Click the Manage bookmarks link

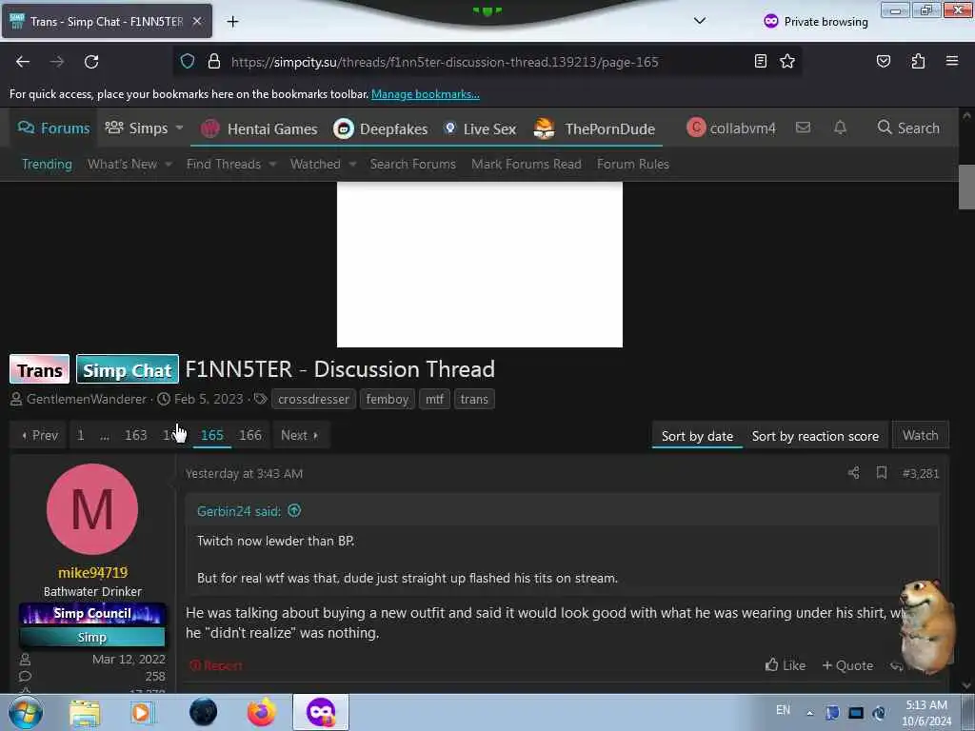tap(426, 94)
